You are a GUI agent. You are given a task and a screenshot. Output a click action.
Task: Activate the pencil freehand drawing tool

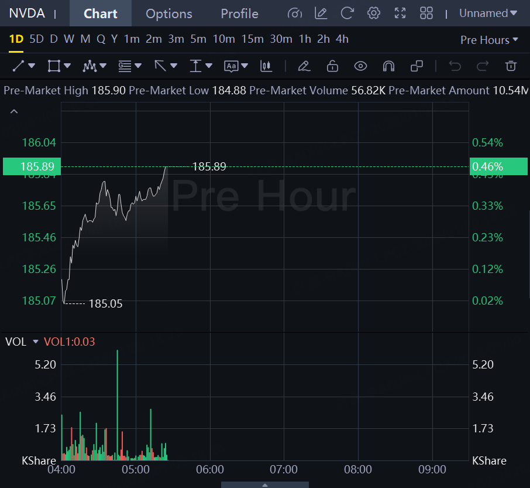pyautogui.click(x=304, y=66)
